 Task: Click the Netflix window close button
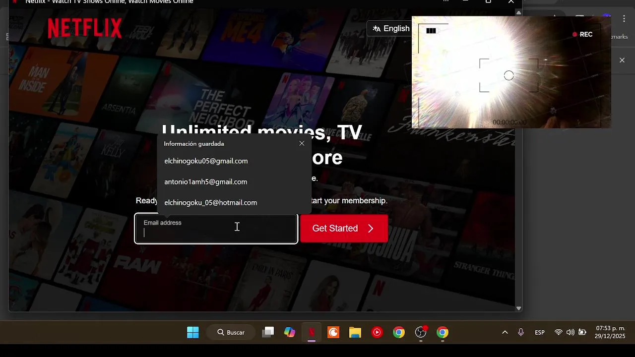[x=511, y=2]
